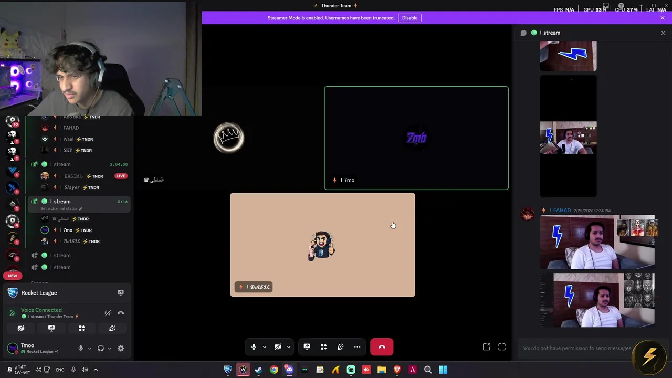Viewport: 672px width, 378px height.
Task: Dismiss the Streamer Mode banner
Action: (x=663, y=18)
